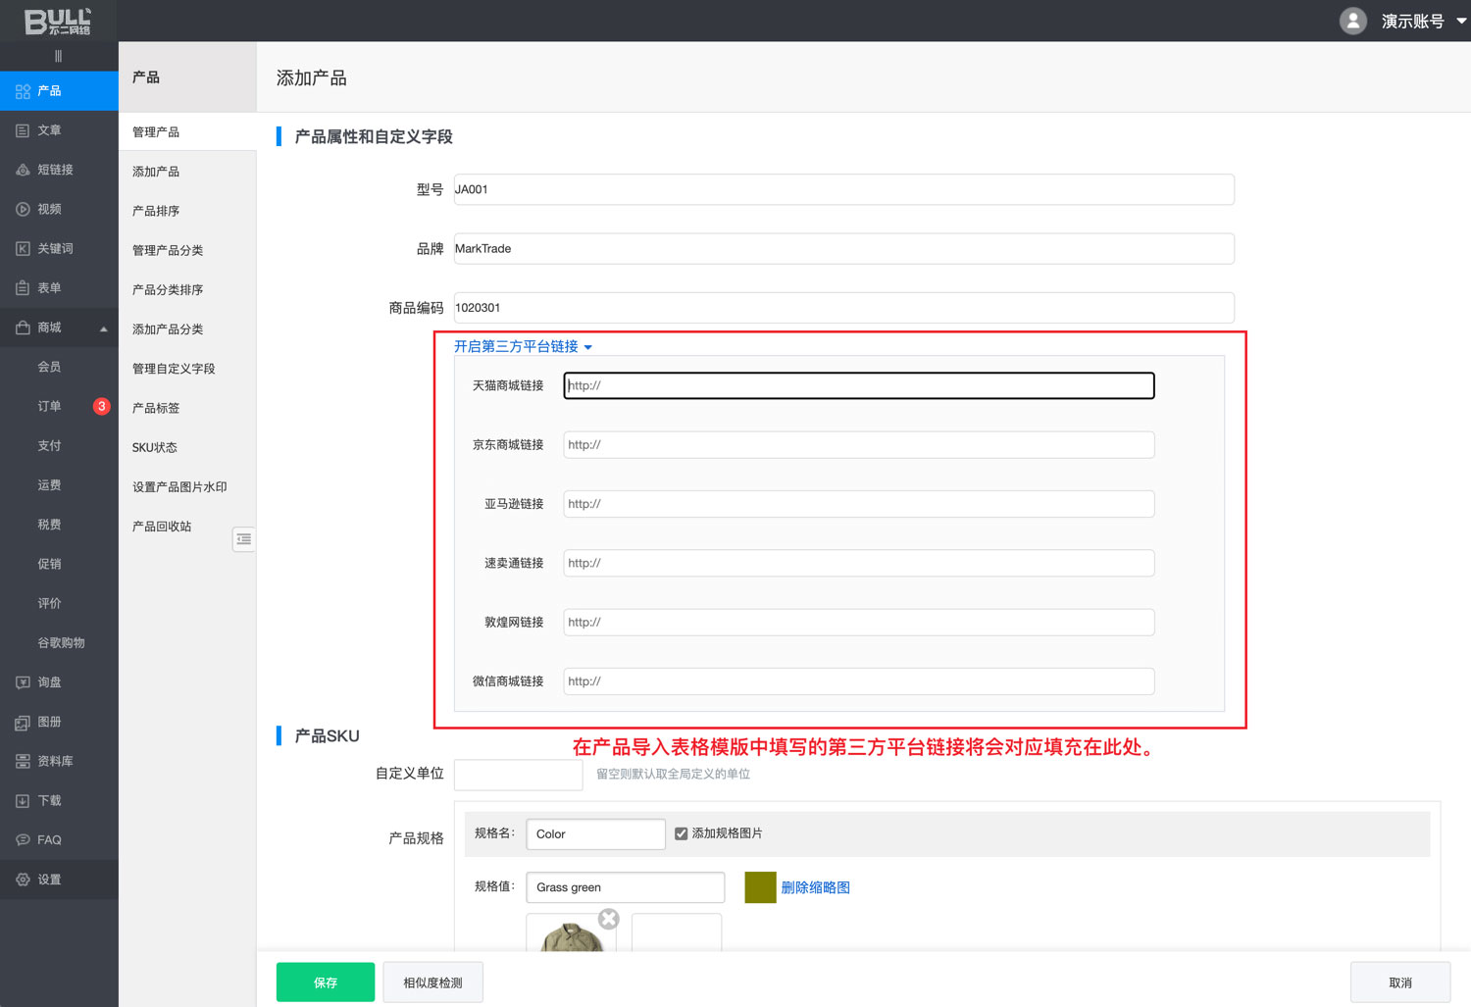Image resolution: width=1471 pixels, height=1007 pixels.
Task: Collapse the 开启第三方平台链接 section
Action: click(x=587, y=347)
